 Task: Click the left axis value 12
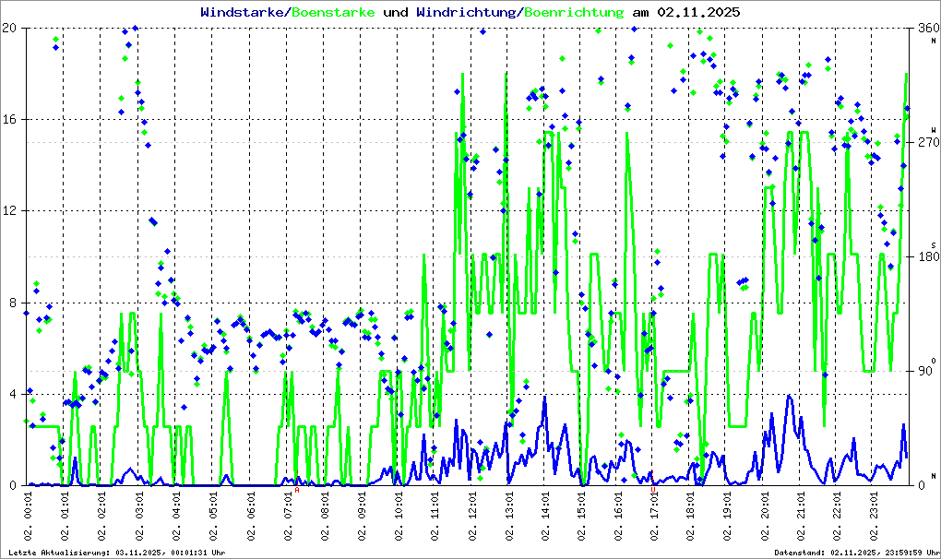tap(9, 210)
